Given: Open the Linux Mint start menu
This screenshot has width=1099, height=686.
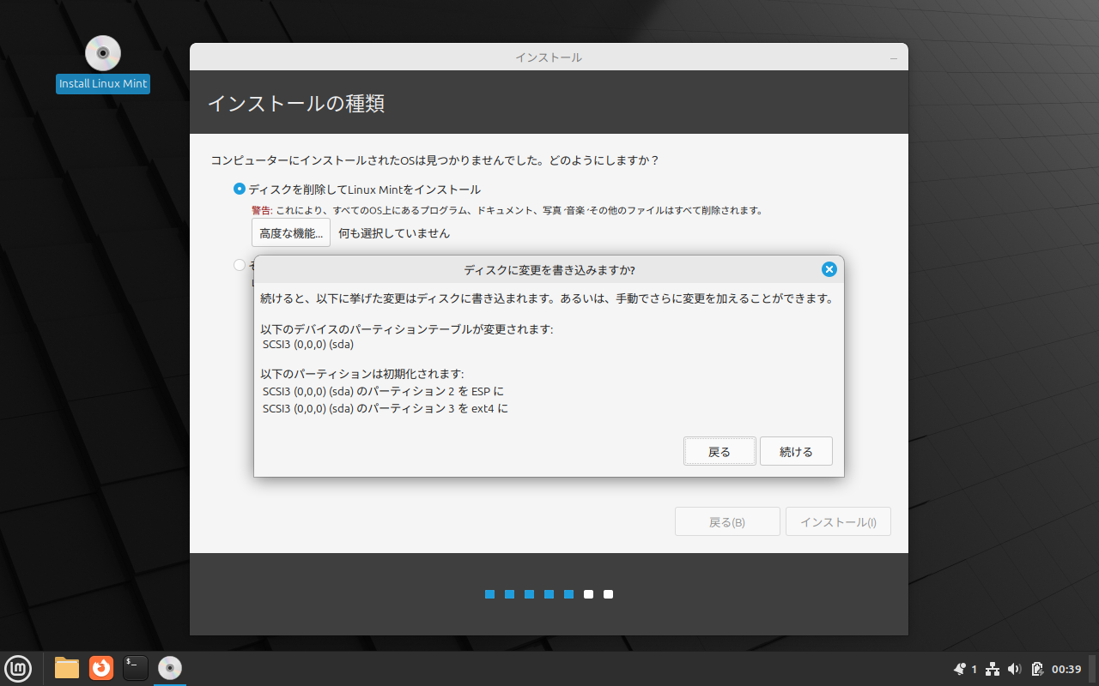Looking at the screenshot, I should pos(18,668).
